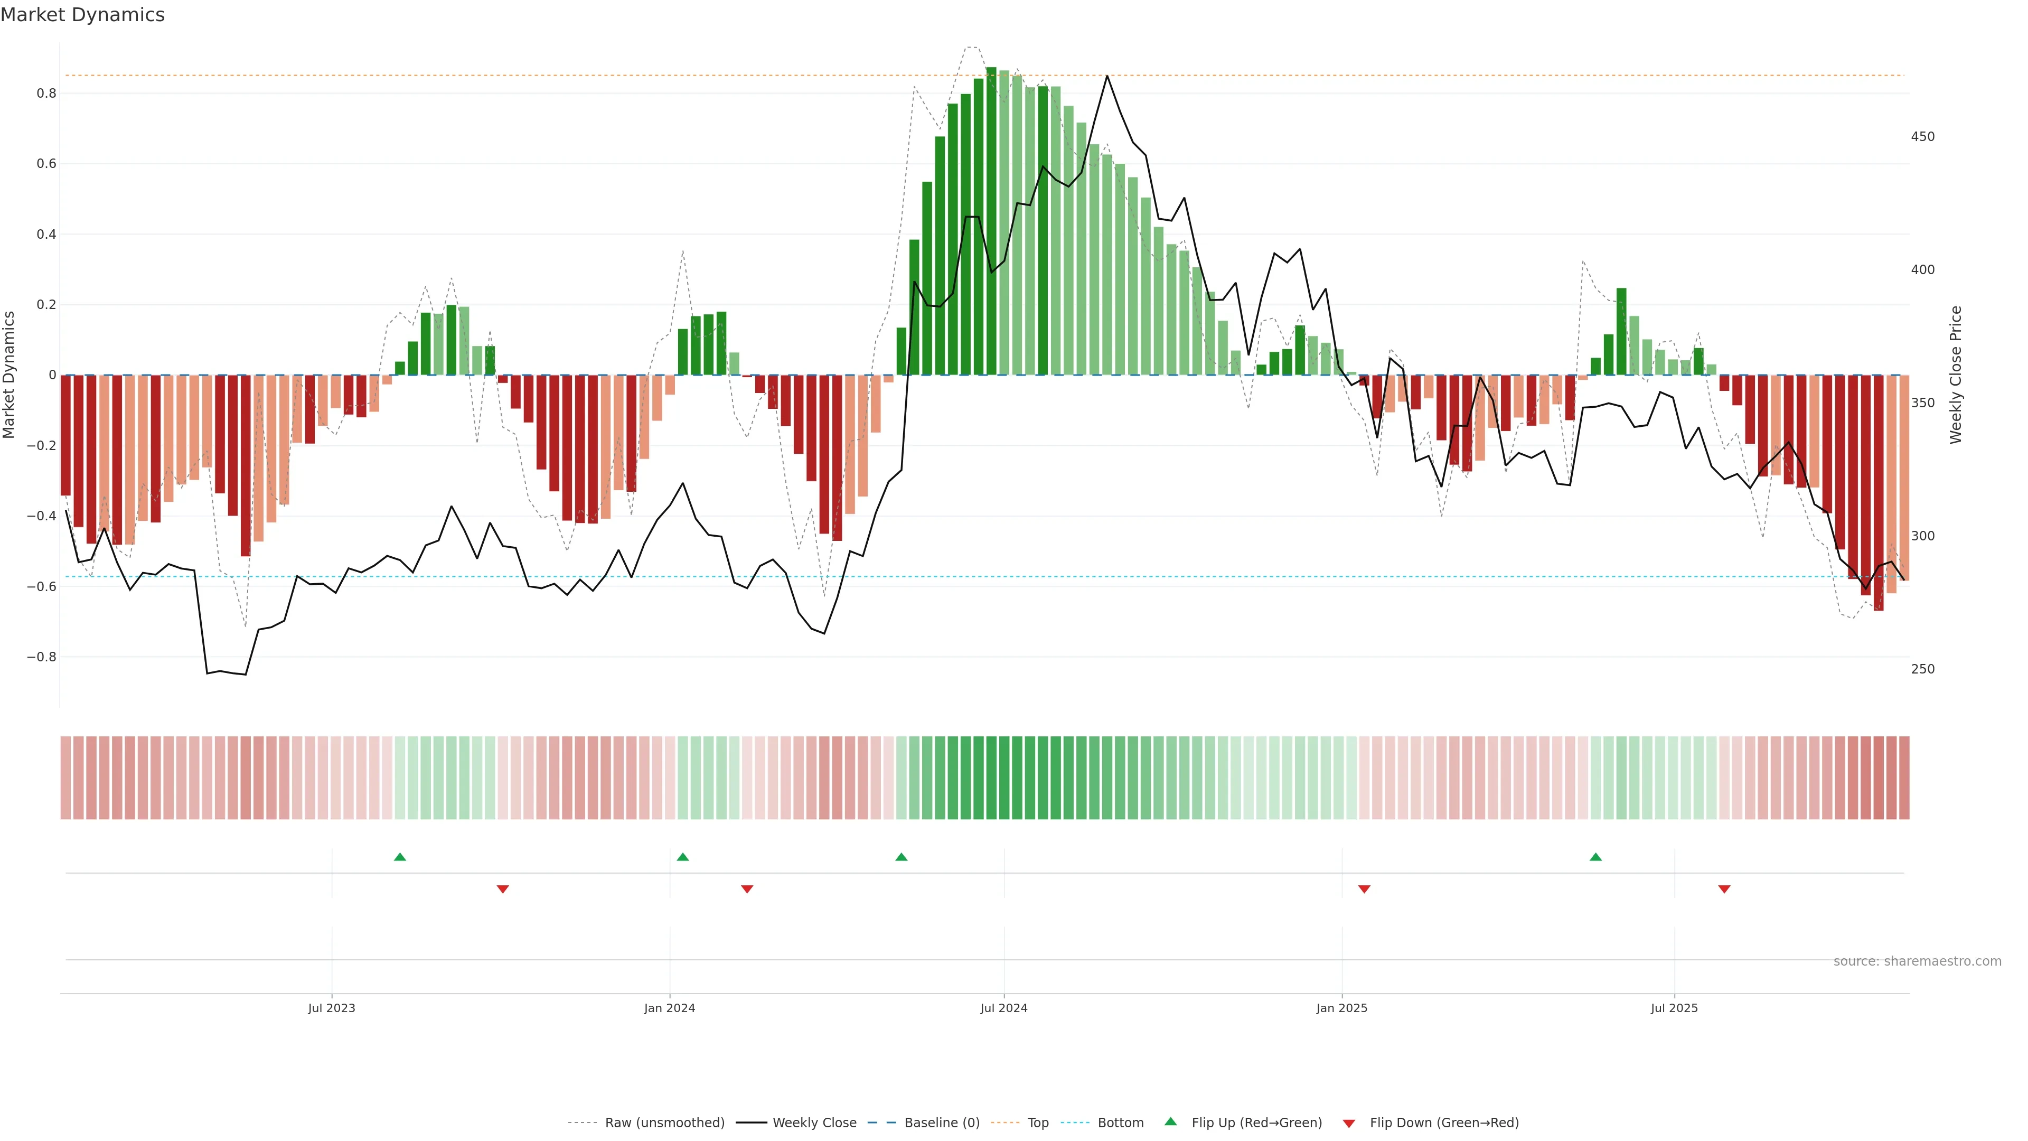Toggle the Flip Down (Green→Red) legend entry
Screen dimensions: 2028x1141
tap(1444, 1123)
